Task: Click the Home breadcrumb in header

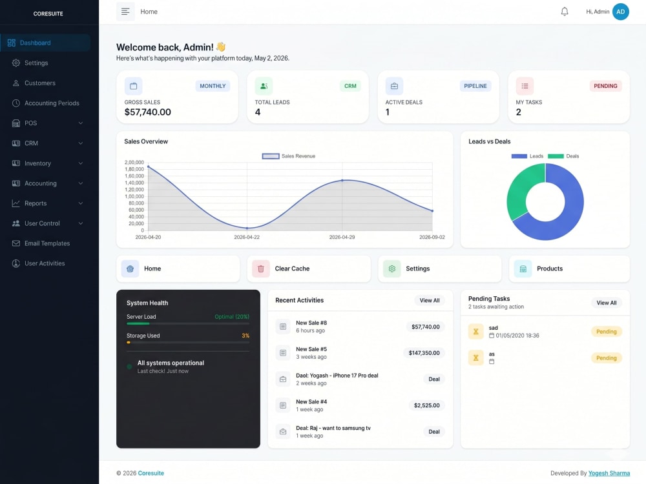Action: pos(149,12)
